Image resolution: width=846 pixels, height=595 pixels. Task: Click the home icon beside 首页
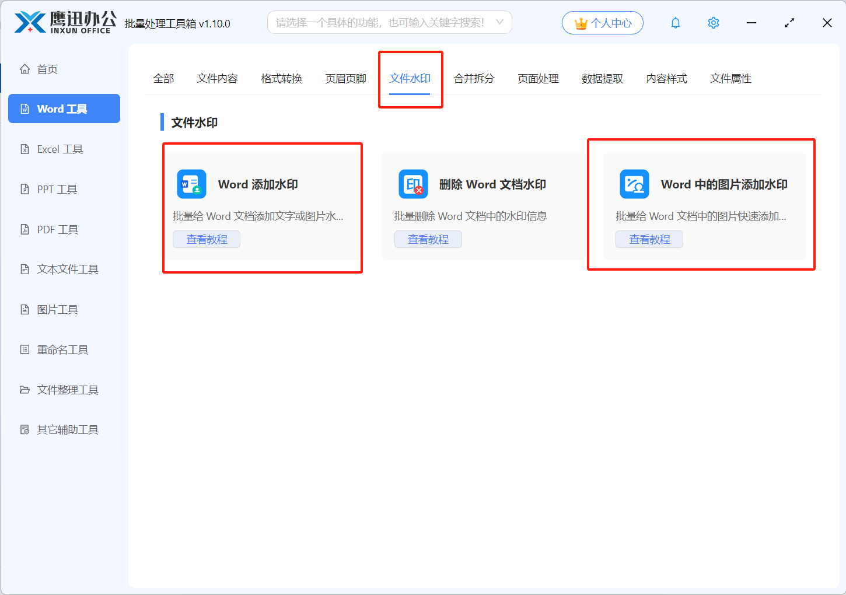25,69
